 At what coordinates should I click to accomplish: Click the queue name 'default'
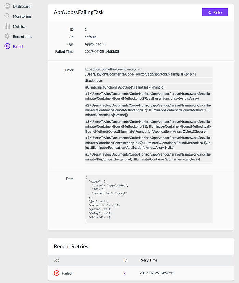pos(90,37)
